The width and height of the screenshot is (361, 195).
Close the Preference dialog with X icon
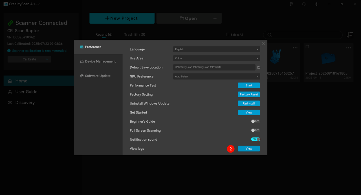[263, 43]
